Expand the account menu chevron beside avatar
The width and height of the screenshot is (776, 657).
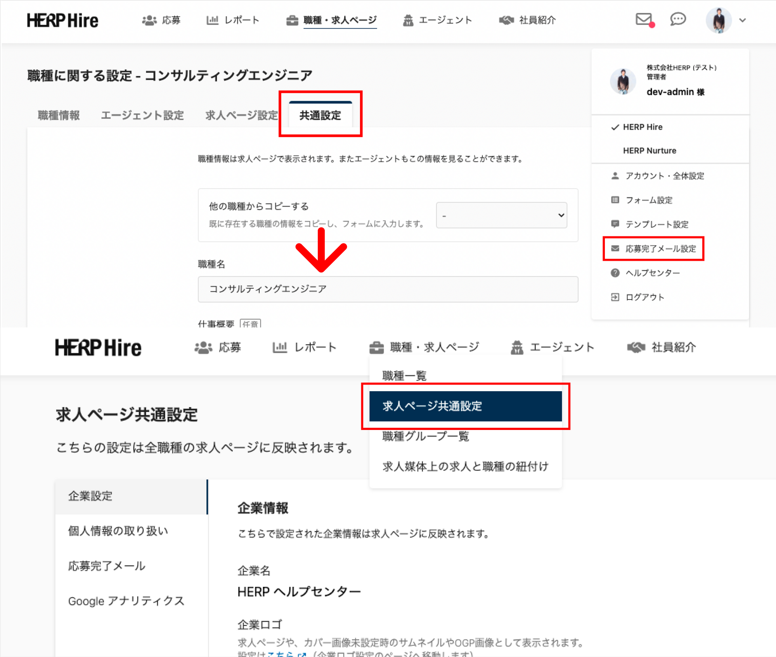coord(743,21)
